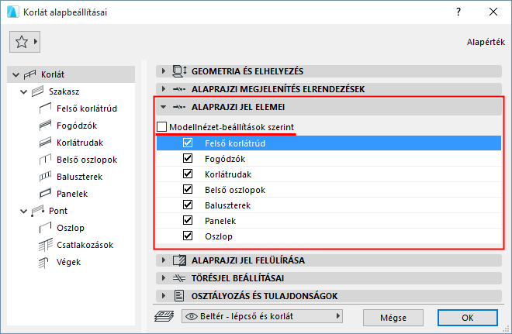Viewport: 512px width, 334px height.
Task: Click the Mégse button
Action: tap(392, 317)
